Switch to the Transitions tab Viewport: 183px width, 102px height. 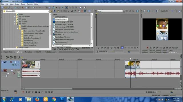click(29, 52)
